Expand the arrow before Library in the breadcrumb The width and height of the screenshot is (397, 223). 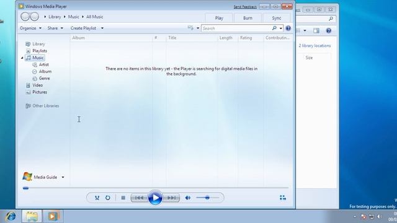point(45,17)
